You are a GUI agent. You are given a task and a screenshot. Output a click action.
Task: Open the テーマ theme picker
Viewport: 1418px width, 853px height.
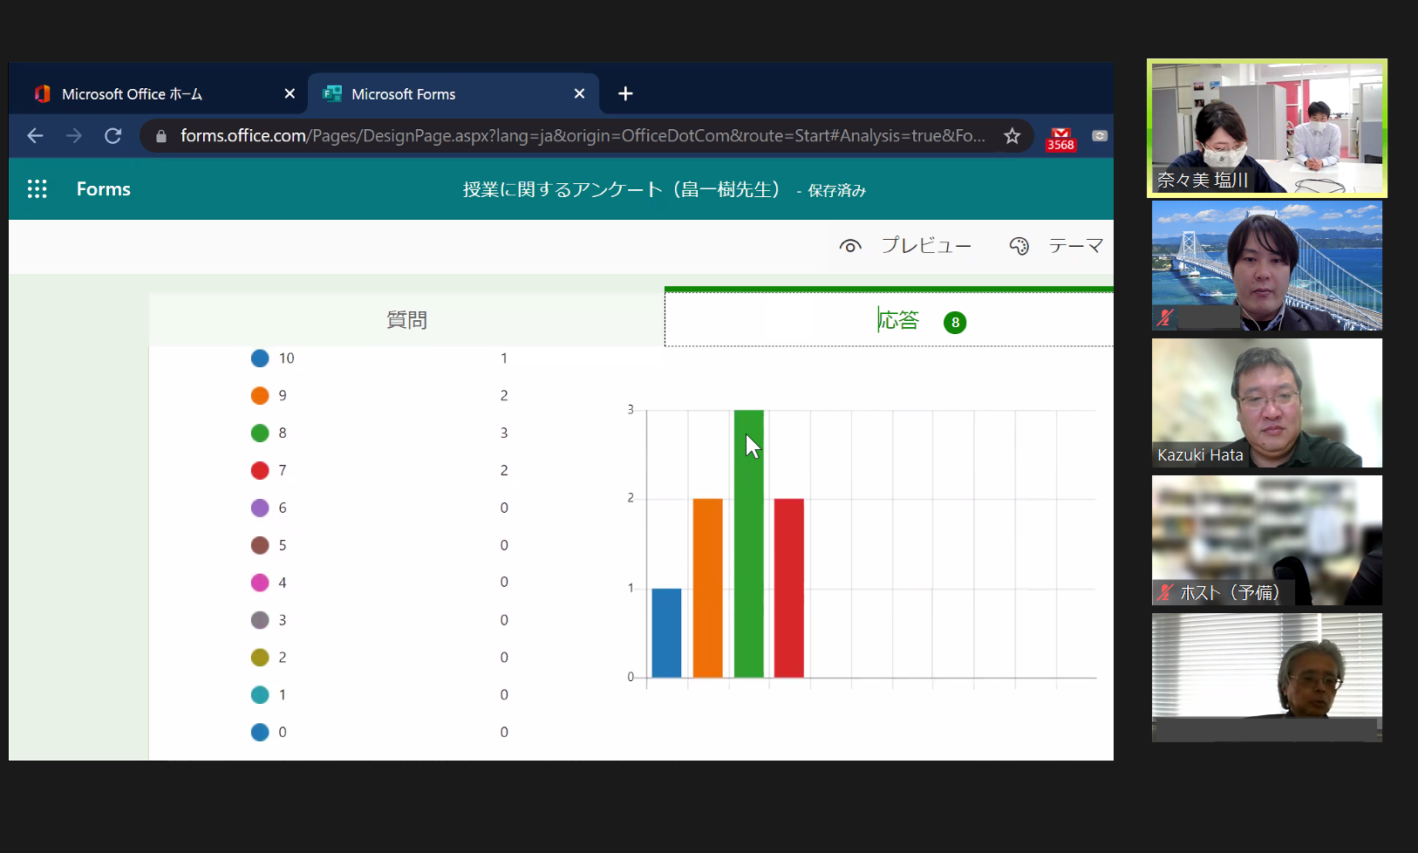coord(1056,246)
